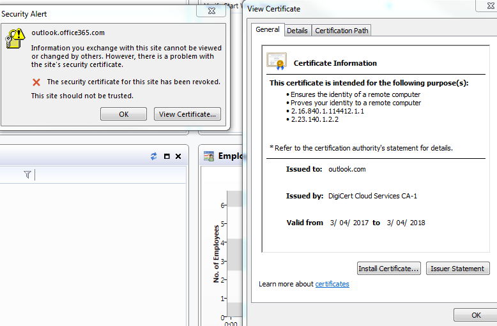The height and width of the screenshot is (326, 497).
Task: Close the Security Alert dialog
Action: click(211, 11)
